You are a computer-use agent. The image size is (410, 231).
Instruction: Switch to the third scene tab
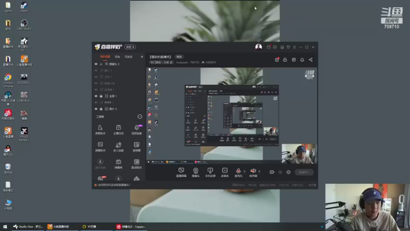[129, 56]
